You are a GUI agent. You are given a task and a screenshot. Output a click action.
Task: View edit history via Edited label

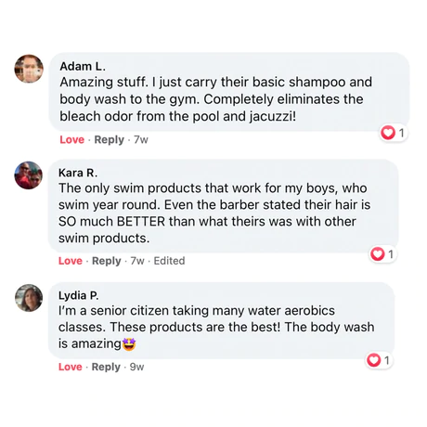[169, 261]
